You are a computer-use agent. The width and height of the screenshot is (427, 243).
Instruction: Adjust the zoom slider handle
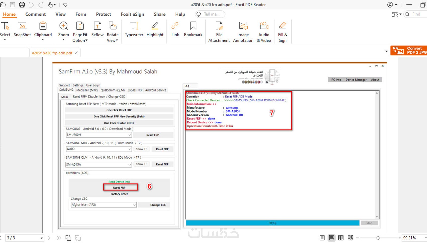tap(378, 238)
